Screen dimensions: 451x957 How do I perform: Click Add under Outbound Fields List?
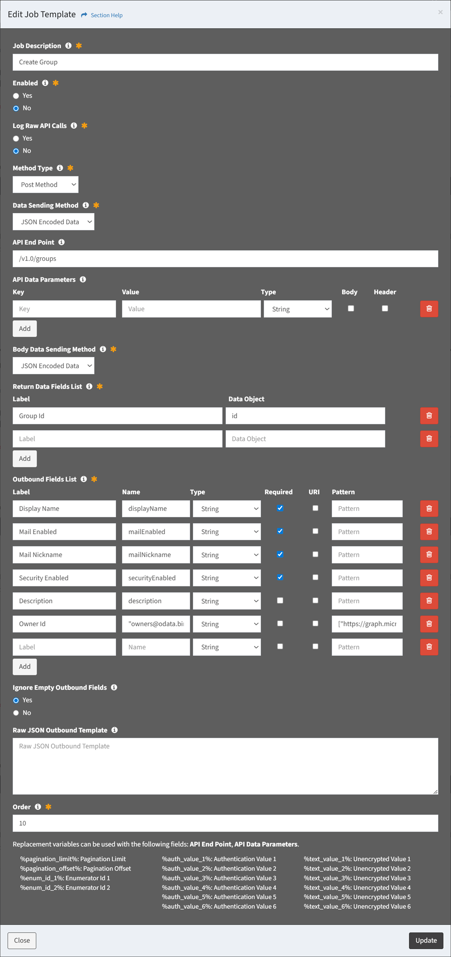[x=25, y=666]
